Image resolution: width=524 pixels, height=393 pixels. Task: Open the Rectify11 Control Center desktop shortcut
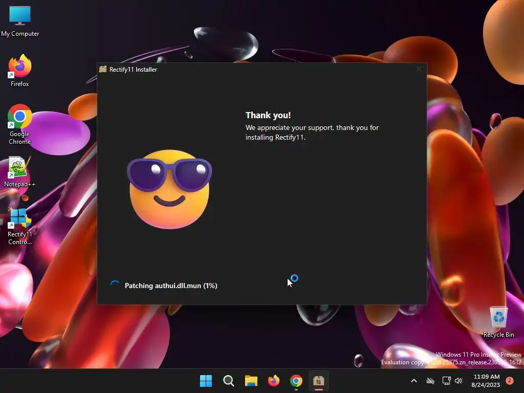click(20, 226)
